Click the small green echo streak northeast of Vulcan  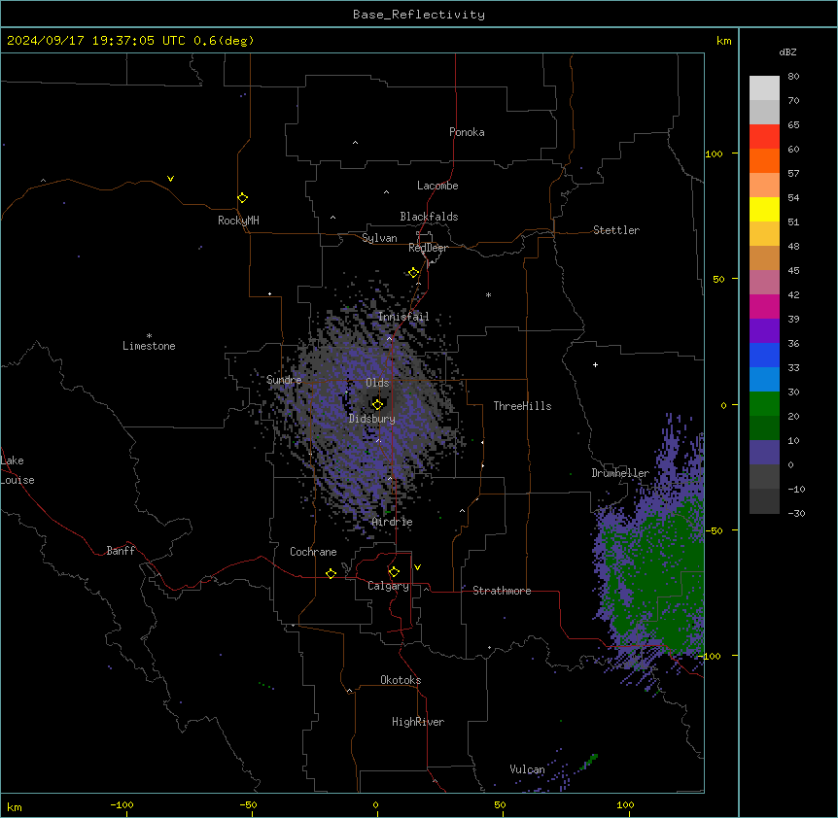[589, 762]
